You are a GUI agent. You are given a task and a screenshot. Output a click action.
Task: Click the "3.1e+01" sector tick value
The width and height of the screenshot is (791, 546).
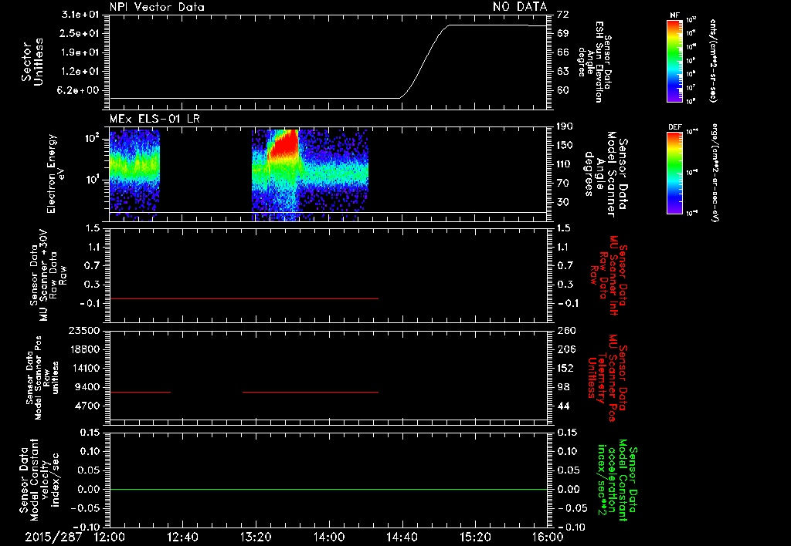pyautogui.click(x=80, y=15)
